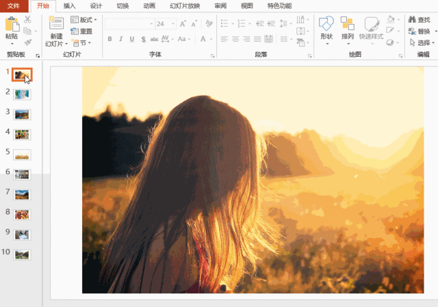Toggle Italic formatting
The width and height of the screenshot is (438, 307).
tap(120, 39)
